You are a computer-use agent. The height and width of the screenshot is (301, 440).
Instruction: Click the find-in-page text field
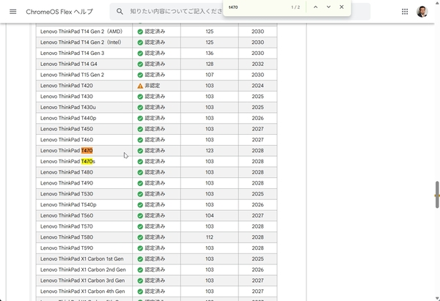click(x=257, y=7)
